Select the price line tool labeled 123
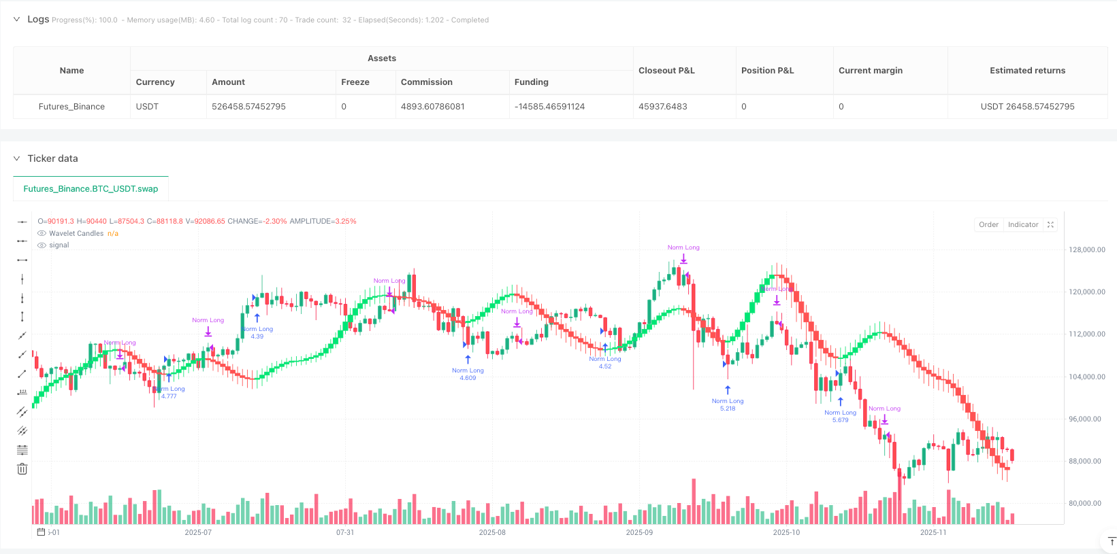The image size is (1117, 554). click(x=22, y=392)
